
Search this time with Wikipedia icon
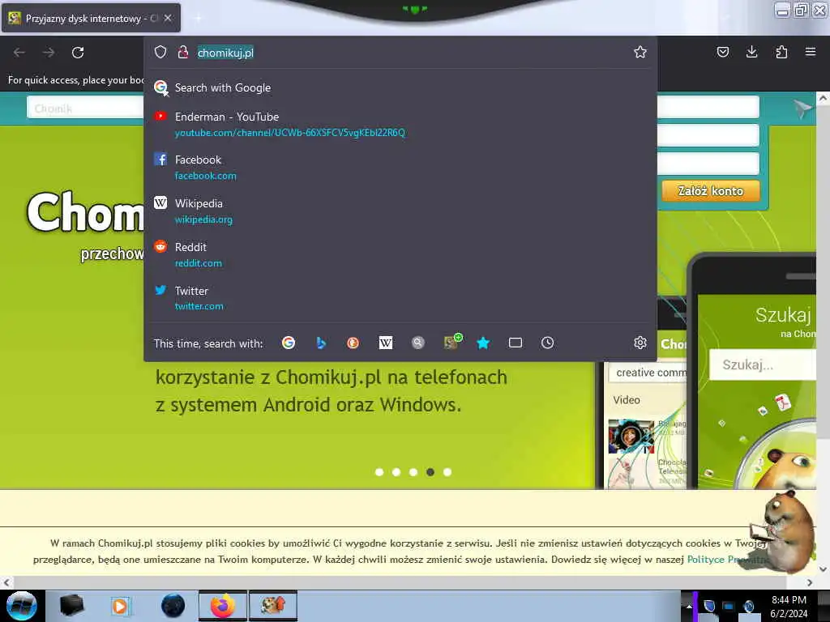[385, 343]
